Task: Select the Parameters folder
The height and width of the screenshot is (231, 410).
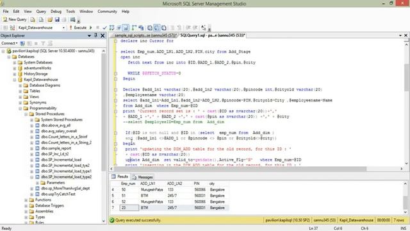Action: (56, 183)
